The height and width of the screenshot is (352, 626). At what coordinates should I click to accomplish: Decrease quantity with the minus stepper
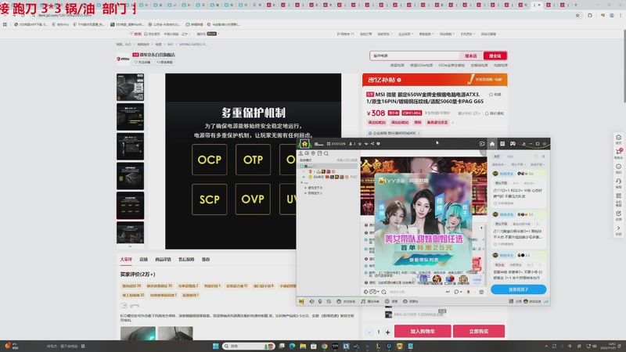point(369,332)
